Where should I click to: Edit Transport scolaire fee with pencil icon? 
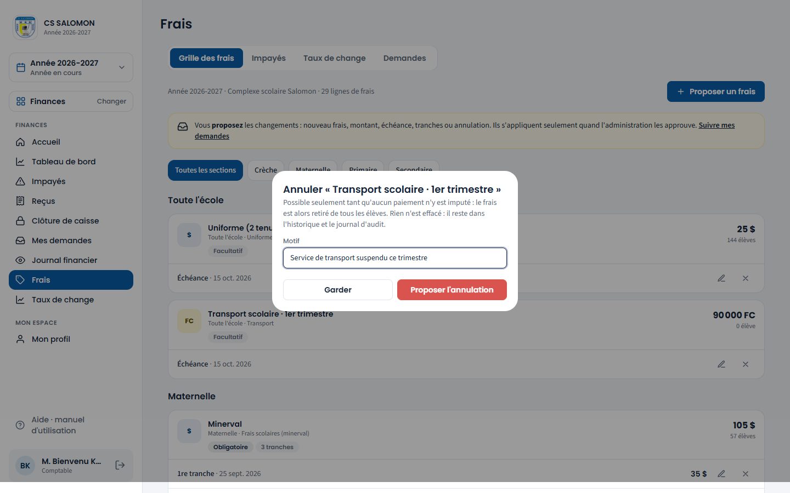pyautogui.click(x=721, y=364)
